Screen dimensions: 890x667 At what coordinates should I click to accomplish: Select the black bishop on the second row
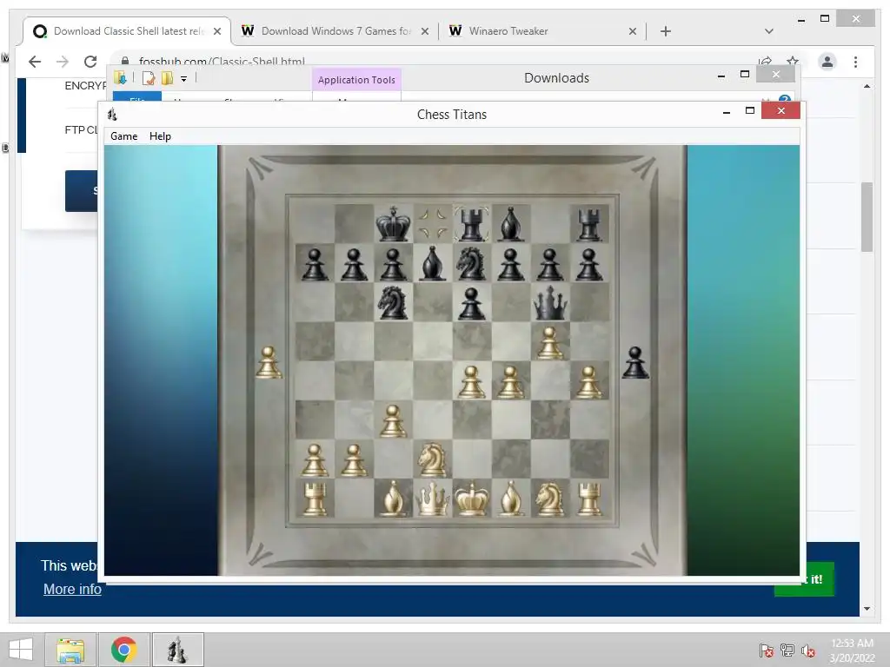point(433,263)
